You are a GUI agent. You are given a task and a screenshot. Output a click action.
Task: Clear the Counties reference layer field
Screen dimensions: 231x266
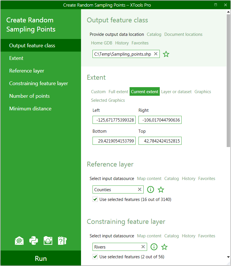click(x=140, y=189)
